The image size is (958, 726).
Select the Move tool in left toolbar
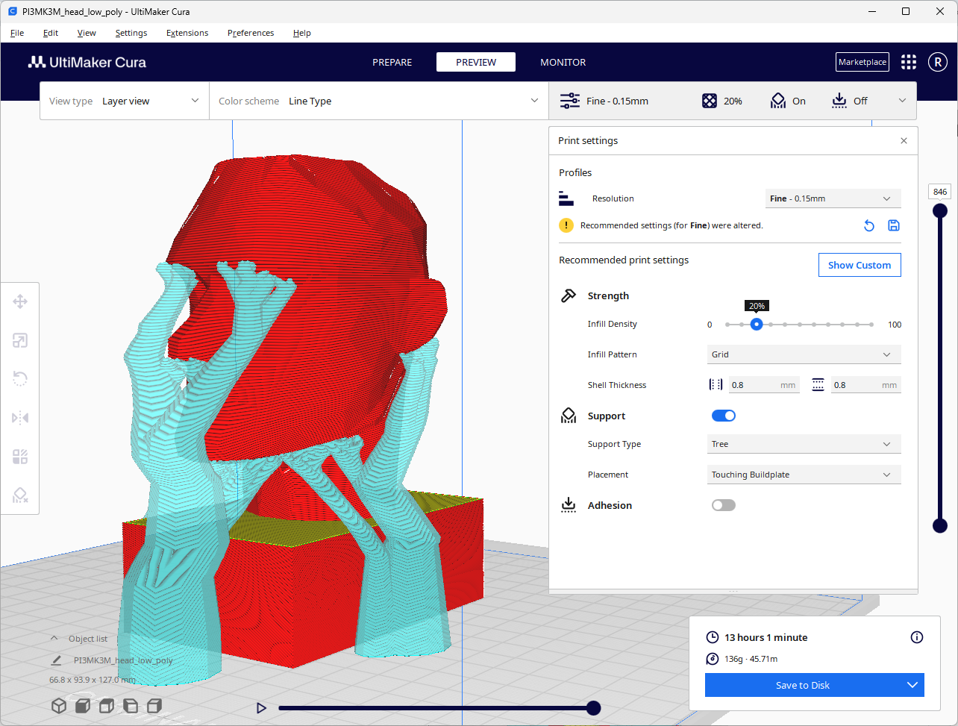pyautogui.click(x=20, y=301)
